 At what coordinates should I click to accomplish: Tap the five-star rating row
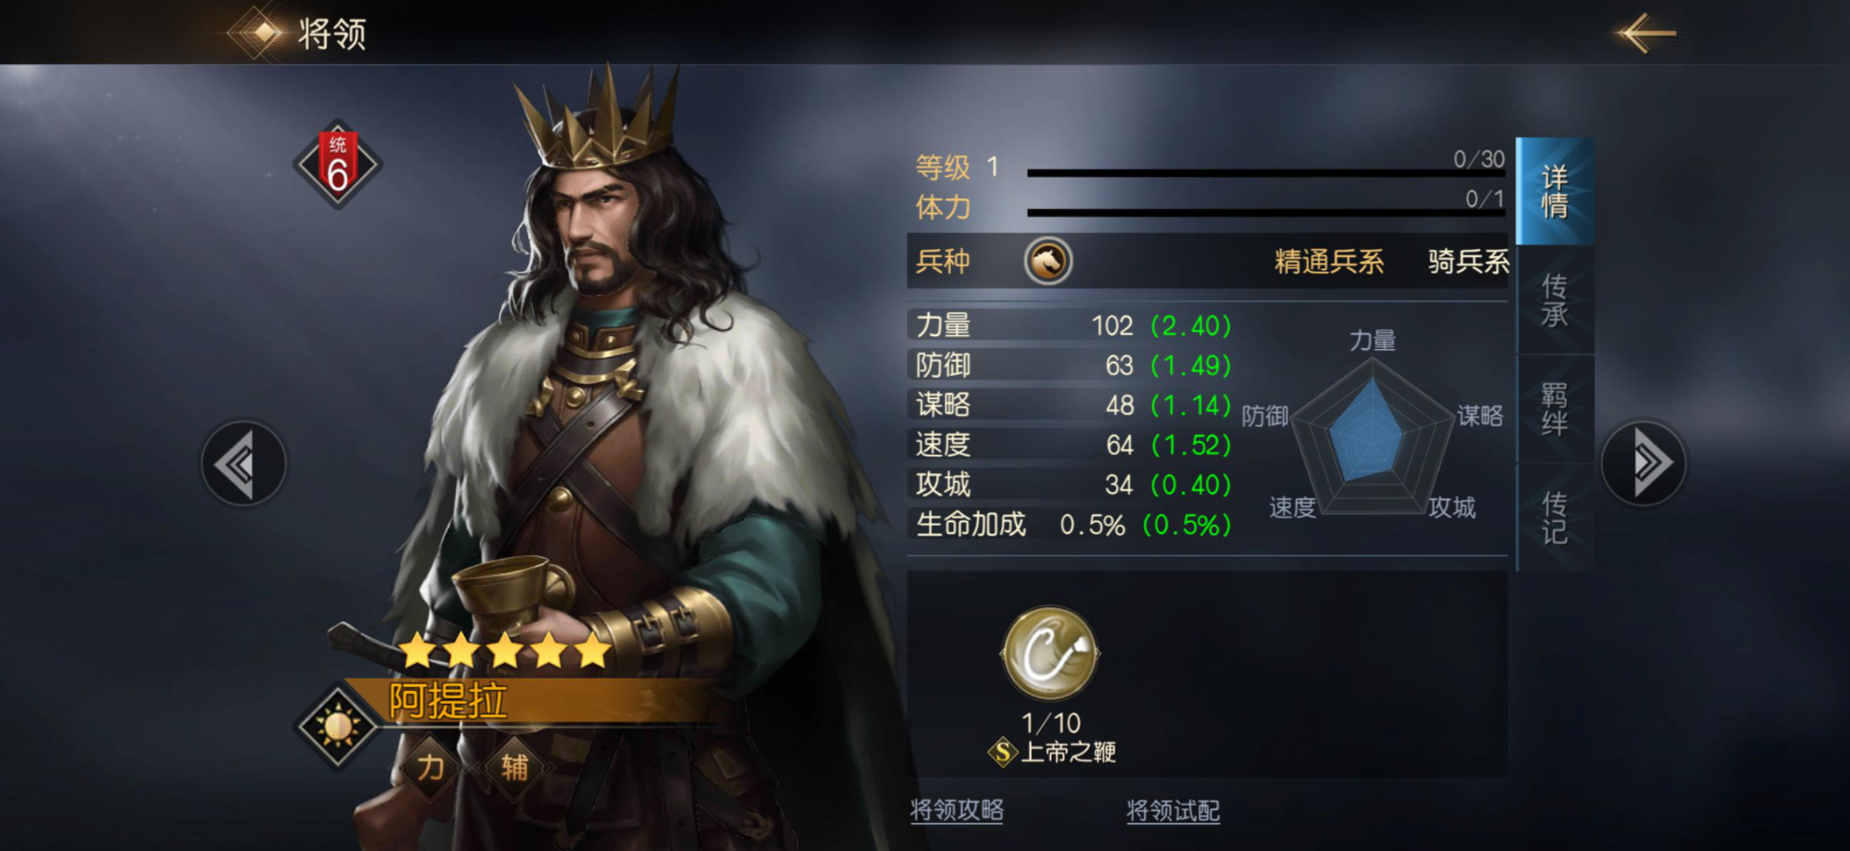pyautogui.click(x=505, y=652)
